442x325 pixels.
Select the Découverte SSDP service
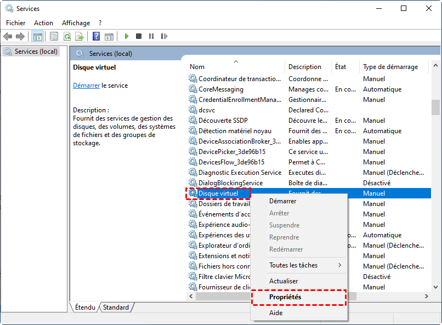click(309, 121)
